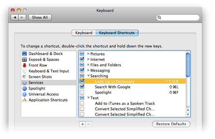215x139 pixels.
Task: Click the Front Row red chair icon
Action: (25, 65)
